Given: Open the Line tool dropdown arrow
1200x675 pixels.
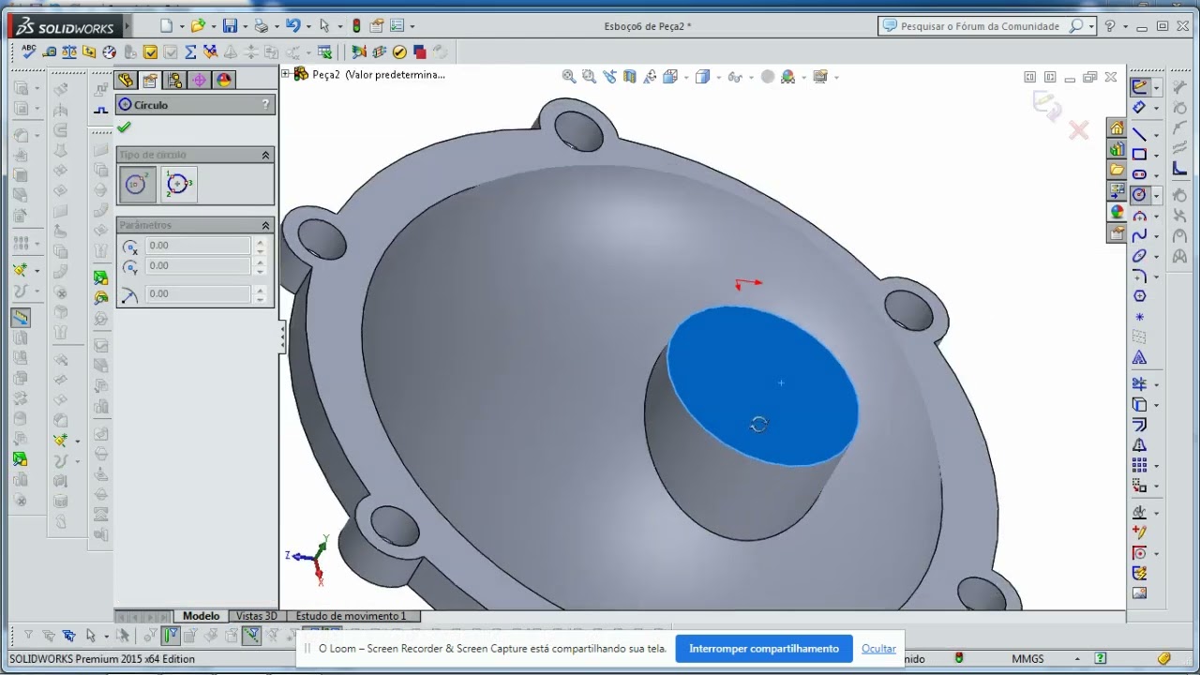Looking at the screenshot, I should [x=1156, y=135].
